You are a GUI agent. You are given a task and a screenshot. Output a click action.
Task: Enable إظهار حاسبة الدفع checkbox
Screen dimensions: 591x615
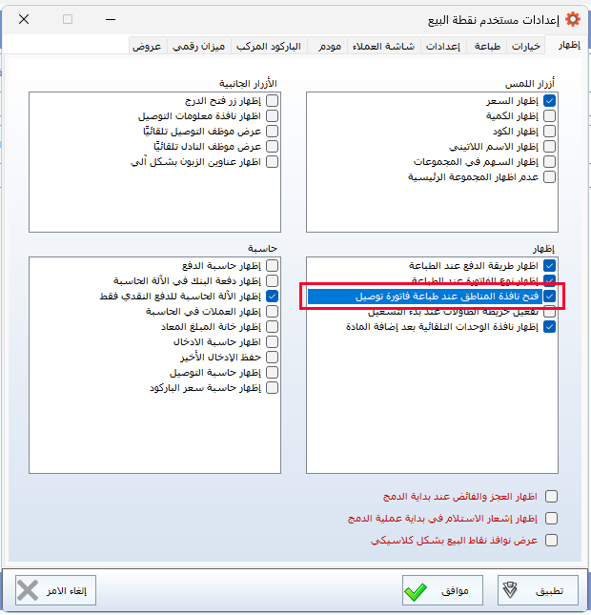(272, 265)
